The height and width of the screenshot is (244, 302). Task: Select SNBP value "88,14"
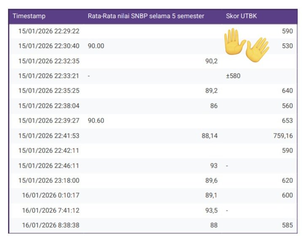tap(210, 136)
